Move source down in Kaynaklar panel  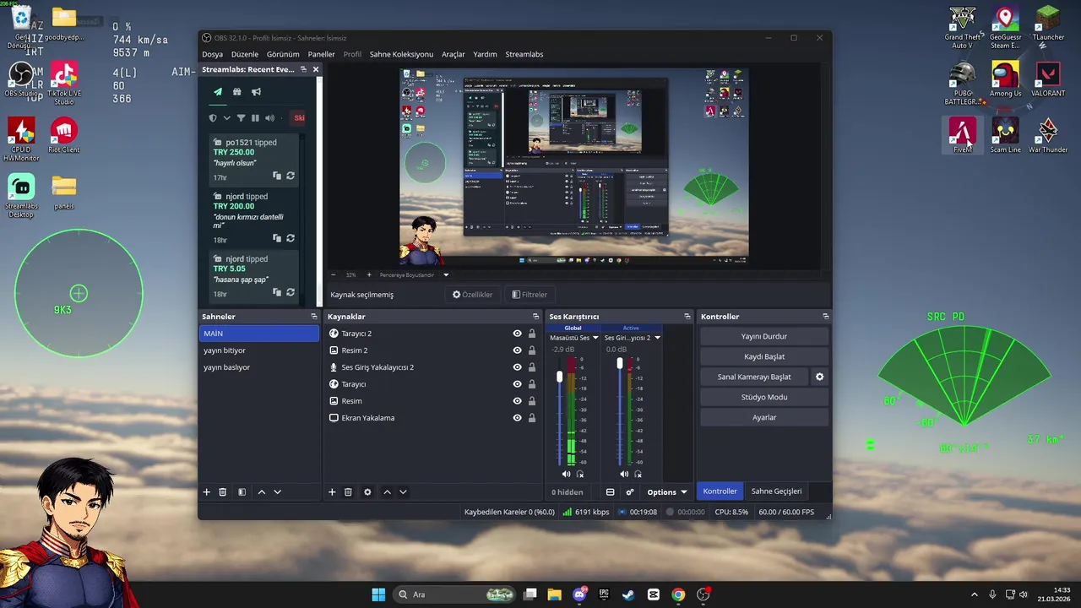(403, 491)
